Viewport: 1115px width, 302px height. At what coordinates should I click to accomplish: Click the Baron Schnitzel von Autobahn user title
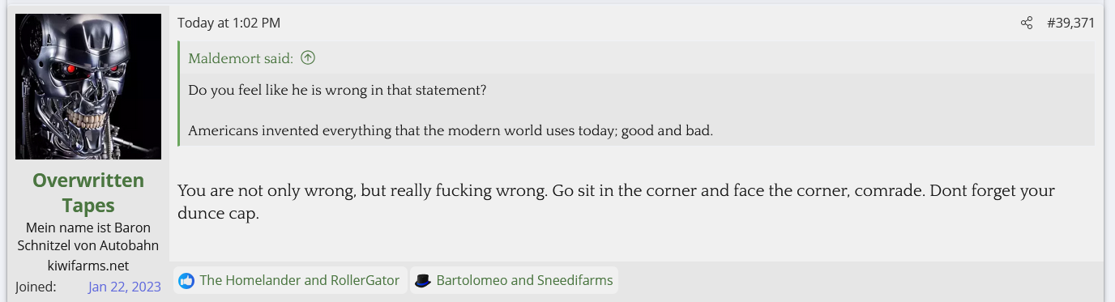click(x=88, y=236)
